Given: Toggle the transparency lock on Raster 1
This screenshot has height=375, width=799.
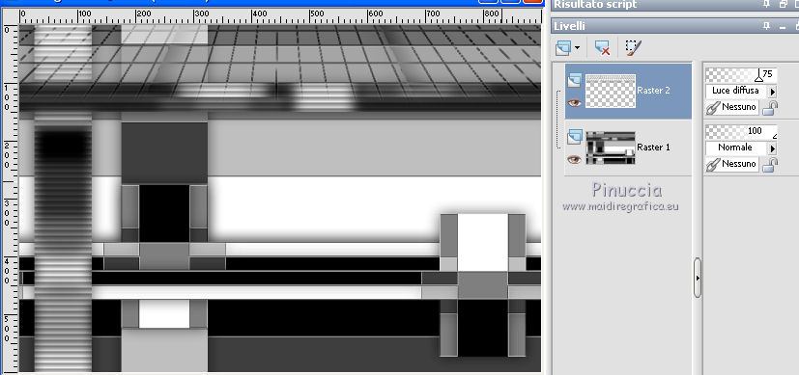Looking at the screenshot, I should [772, 164].
